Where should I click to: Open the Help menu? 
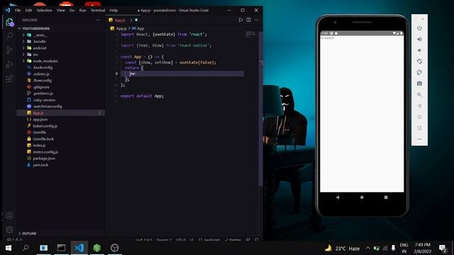tap(113, 10)
